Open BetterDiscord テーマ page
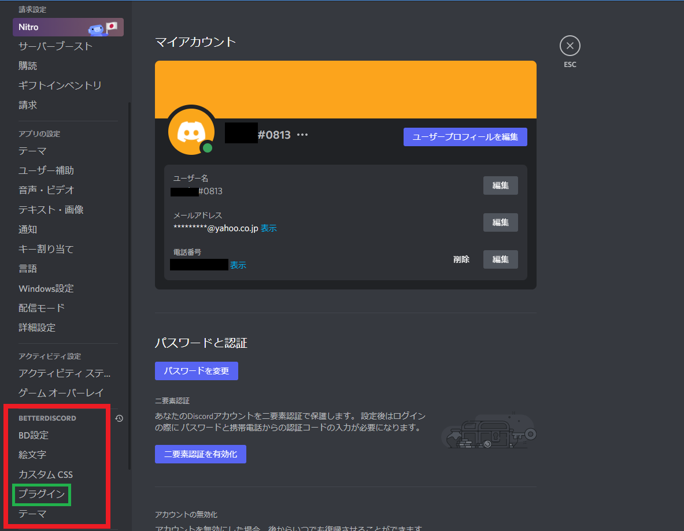This screenshot has width=684, height=531. [32, 514]
